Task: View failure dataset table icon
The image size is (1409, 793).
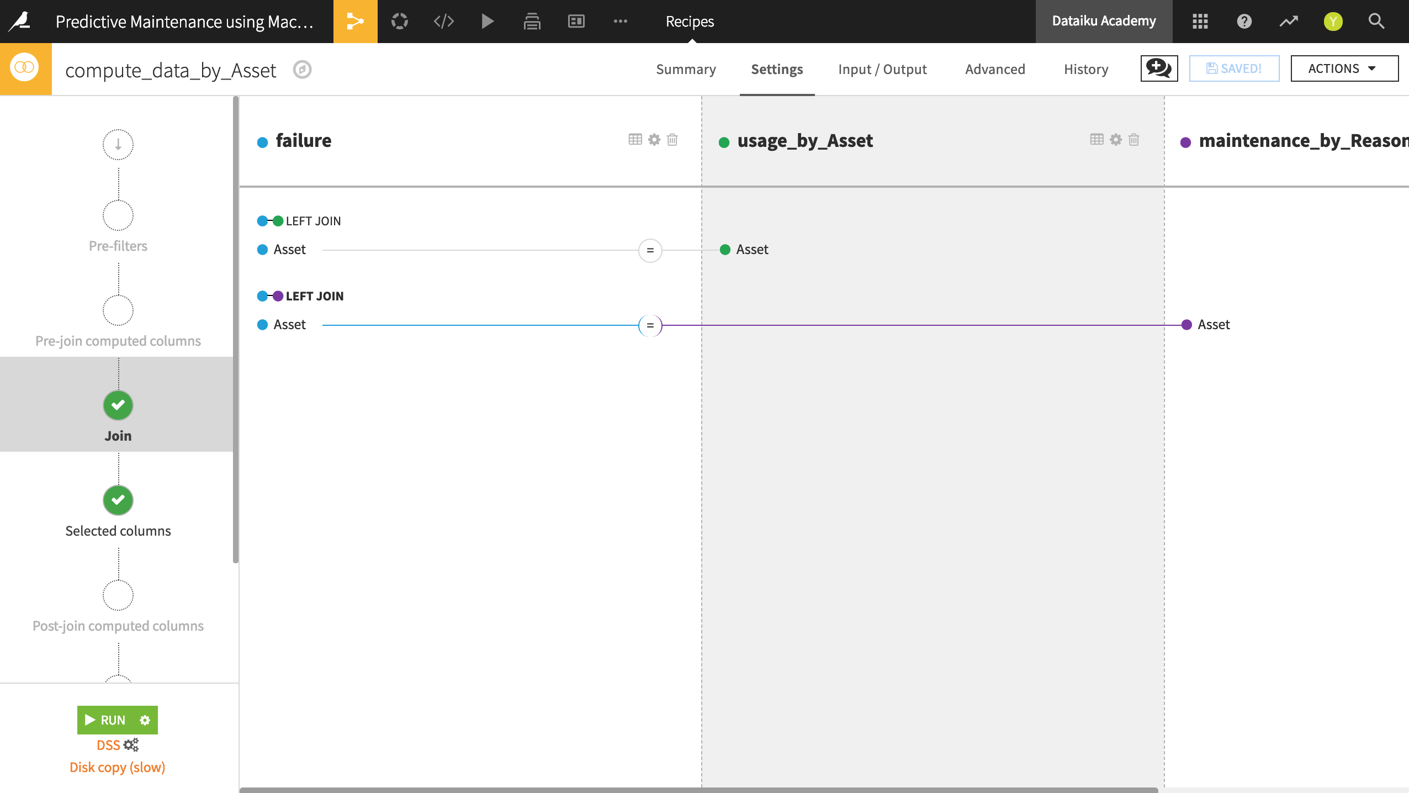Action: click(x=635, y=139)
